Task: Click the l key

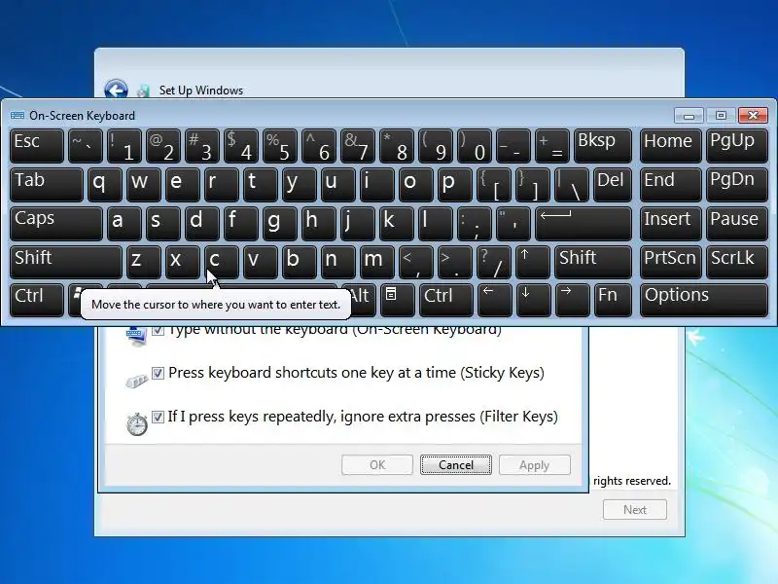Action: tap(435, 223)
